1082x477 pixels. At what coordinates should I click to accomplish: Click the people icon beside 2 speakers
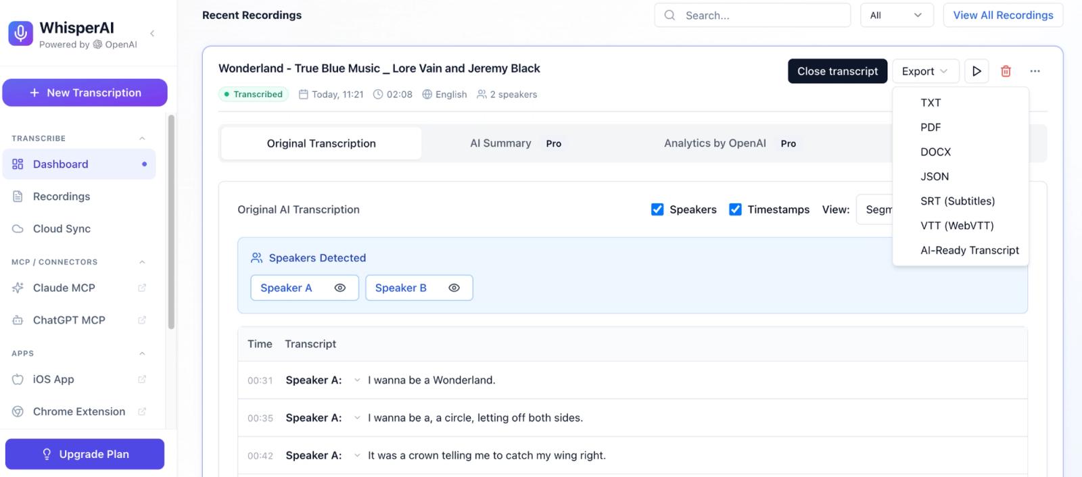click(481, 95)
